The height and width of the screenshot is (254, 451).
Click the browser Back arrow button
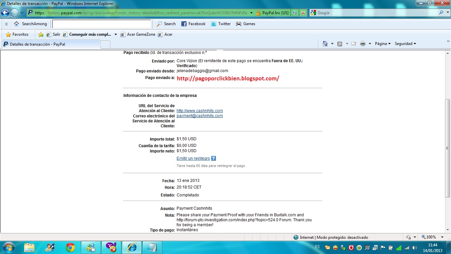pos(5,13)
